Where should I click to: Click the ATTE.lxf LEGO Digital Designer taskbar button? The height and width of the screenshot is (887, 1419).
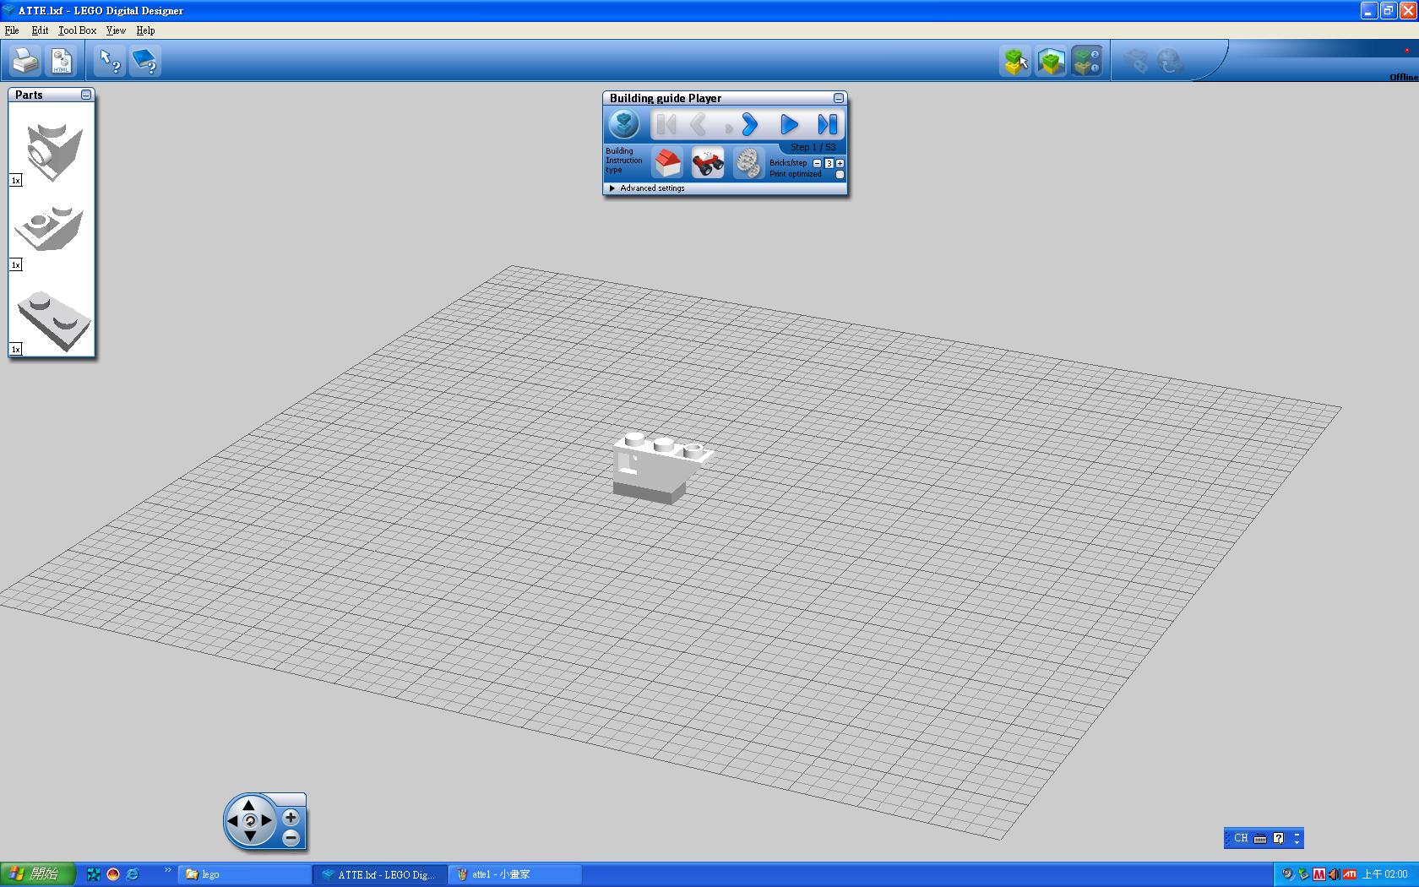point(380,874)
